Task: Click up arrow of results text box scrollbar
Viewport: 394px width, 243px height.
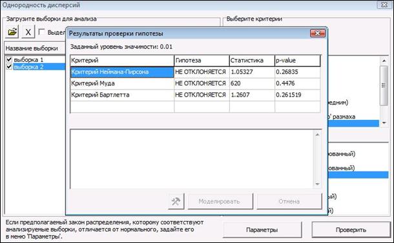Action: 317,135
